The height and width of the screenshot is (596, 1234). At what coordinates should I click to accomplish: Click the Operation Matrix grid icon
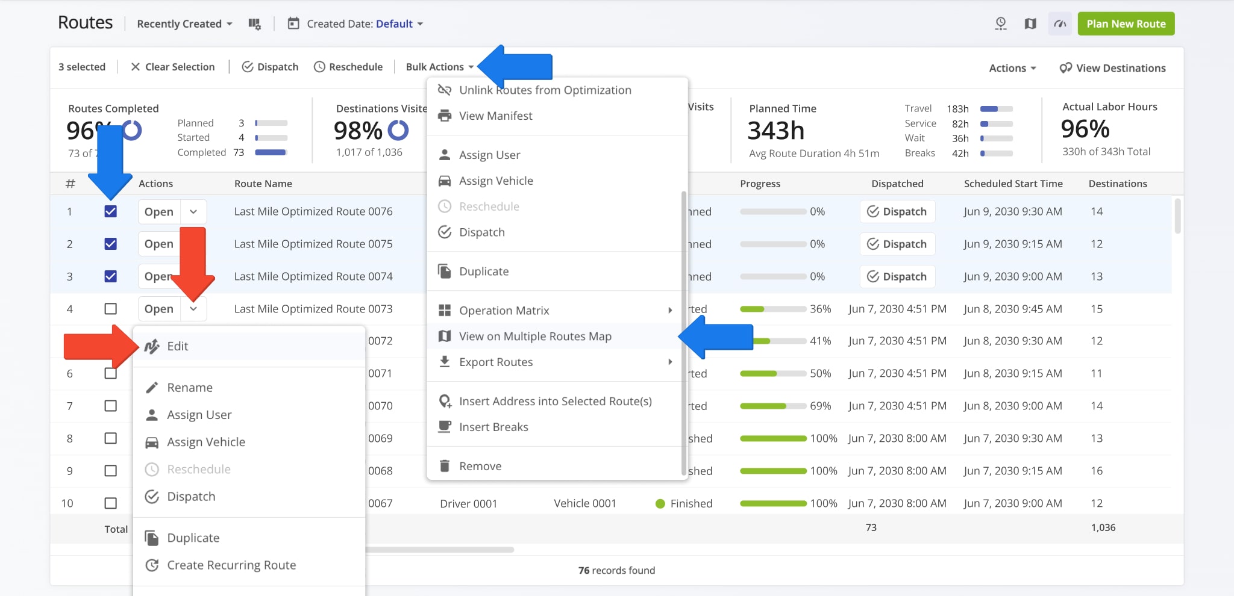pos(445,311)
